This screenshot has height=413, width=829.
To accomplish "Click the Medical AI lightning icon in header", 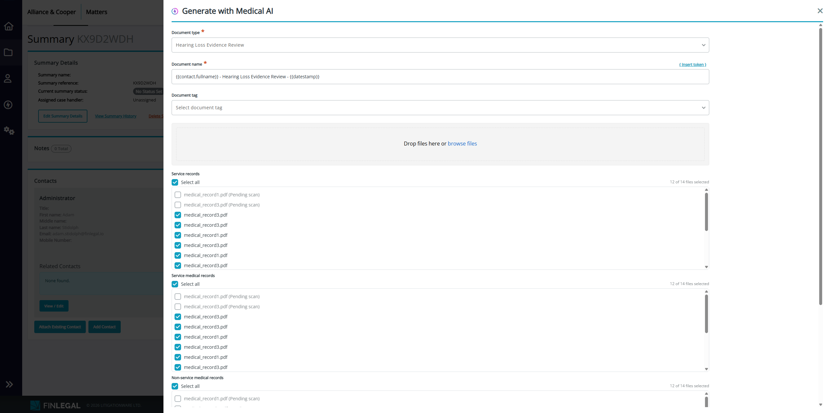I will point(175,11).
